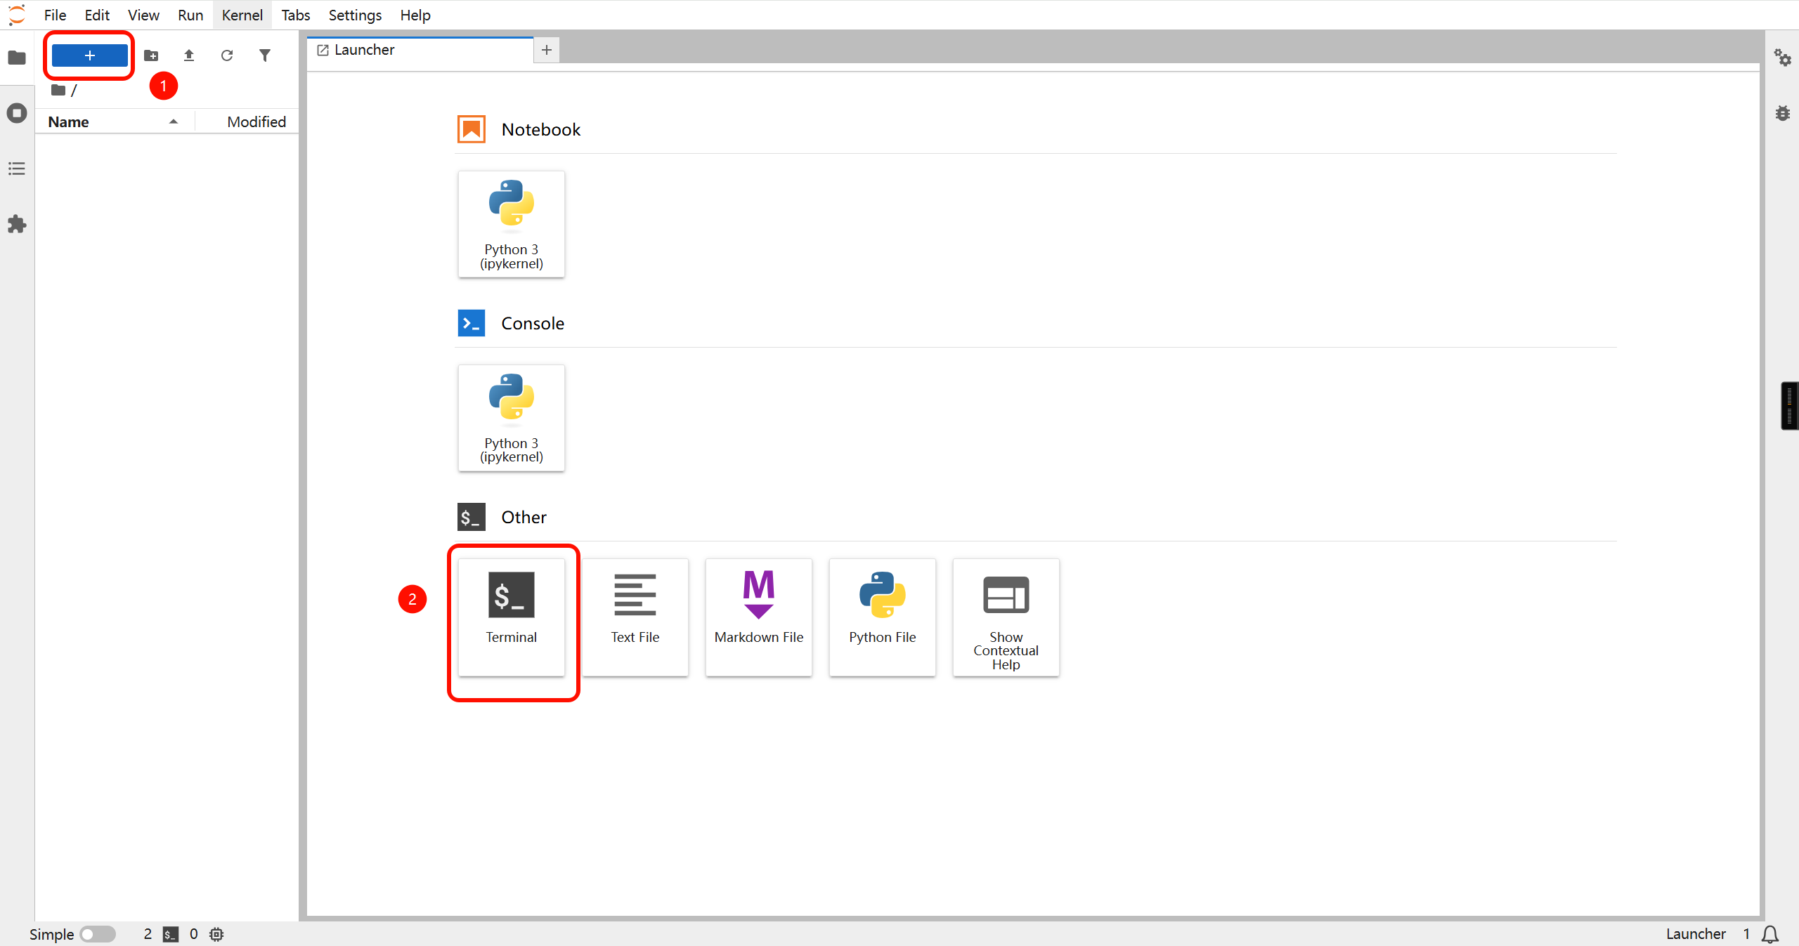1799x946 pixels.
Task: Open new launcher with blue plus button
Action: (x=90, y=55)
